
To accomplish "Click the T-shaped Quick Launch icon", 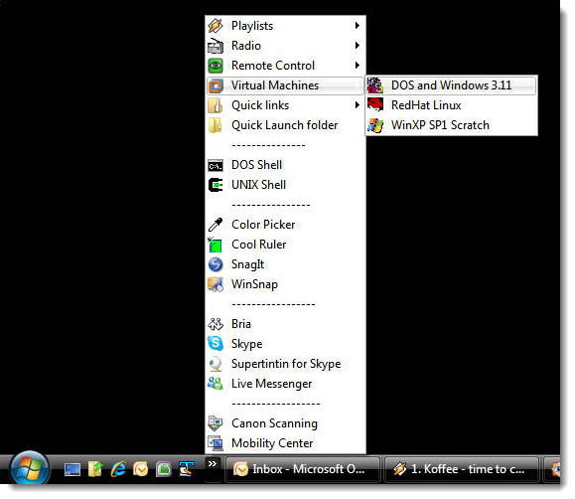I will point(187,469).
